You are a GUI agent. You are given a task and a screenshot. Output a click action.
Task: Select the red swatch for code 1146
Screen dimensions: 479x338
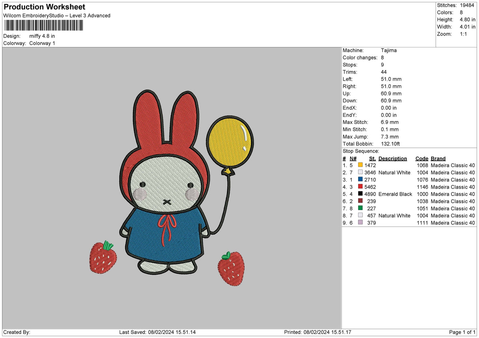360,187
